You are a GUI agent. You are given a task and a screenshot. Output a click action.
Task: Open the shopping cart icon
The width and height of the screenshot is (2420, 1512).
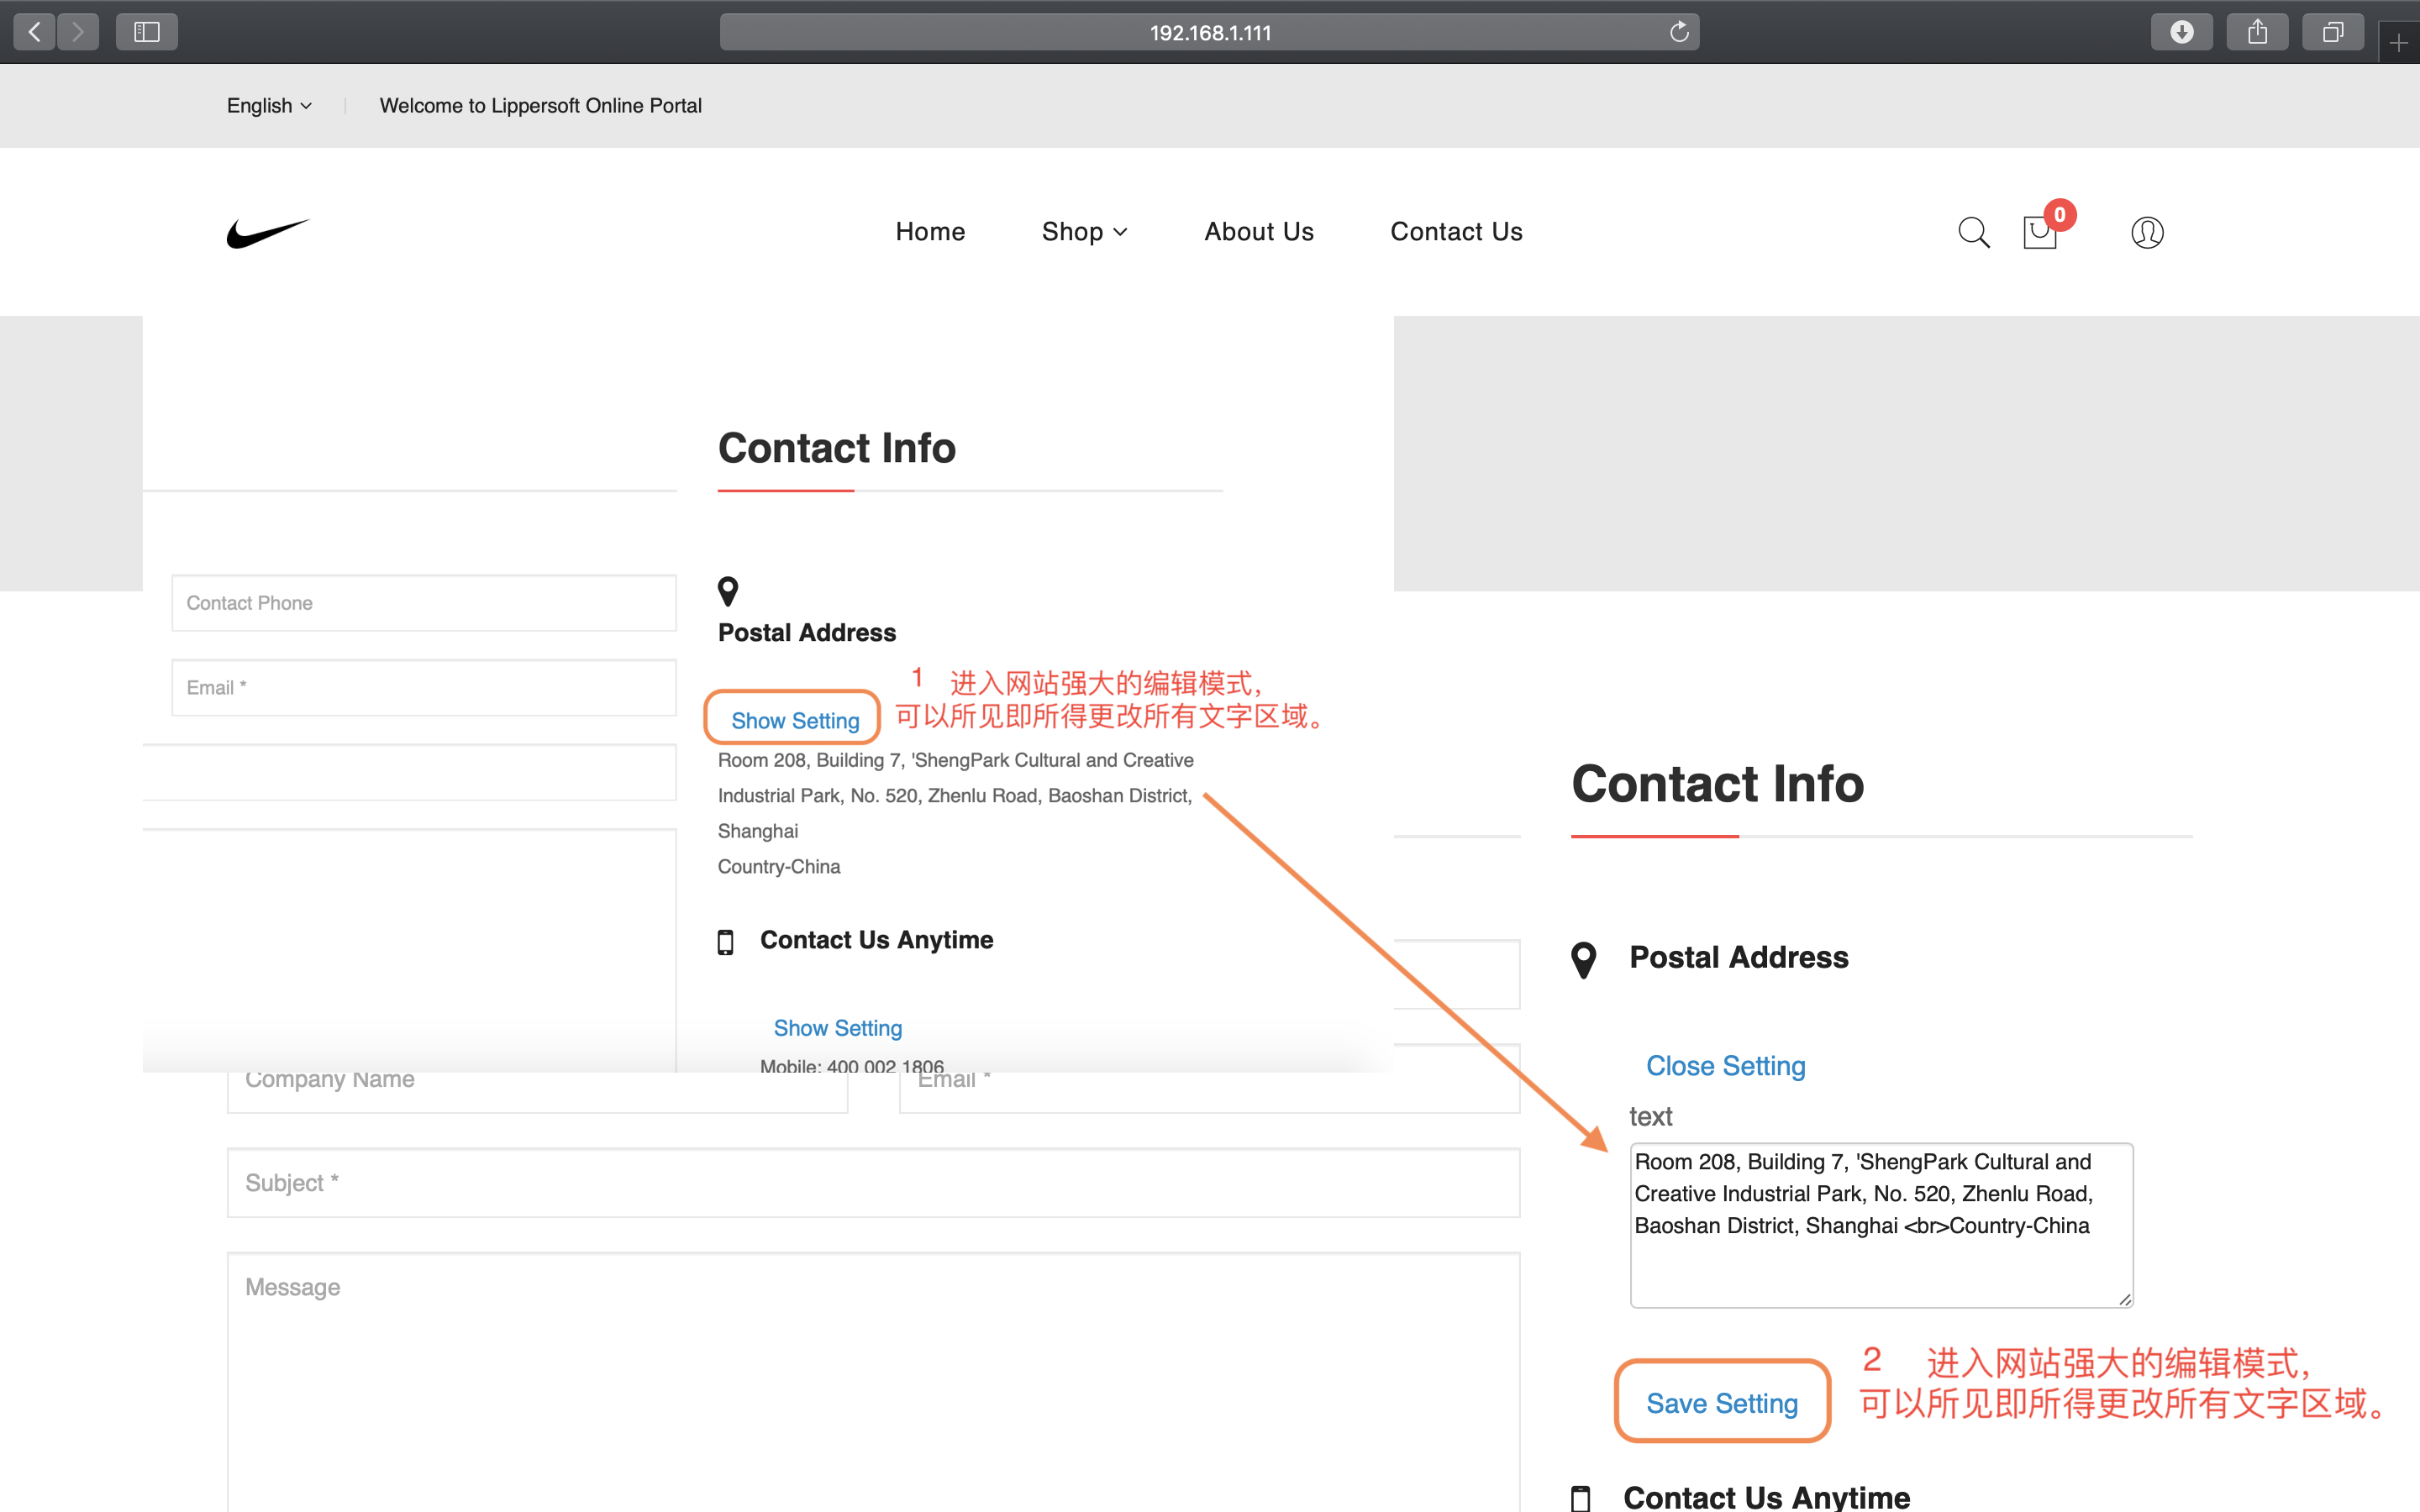2039,232
